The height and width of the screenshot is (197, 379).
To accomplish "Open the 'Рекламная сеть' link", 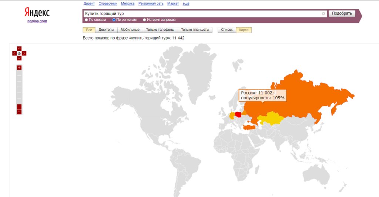I will coord(151,3).
